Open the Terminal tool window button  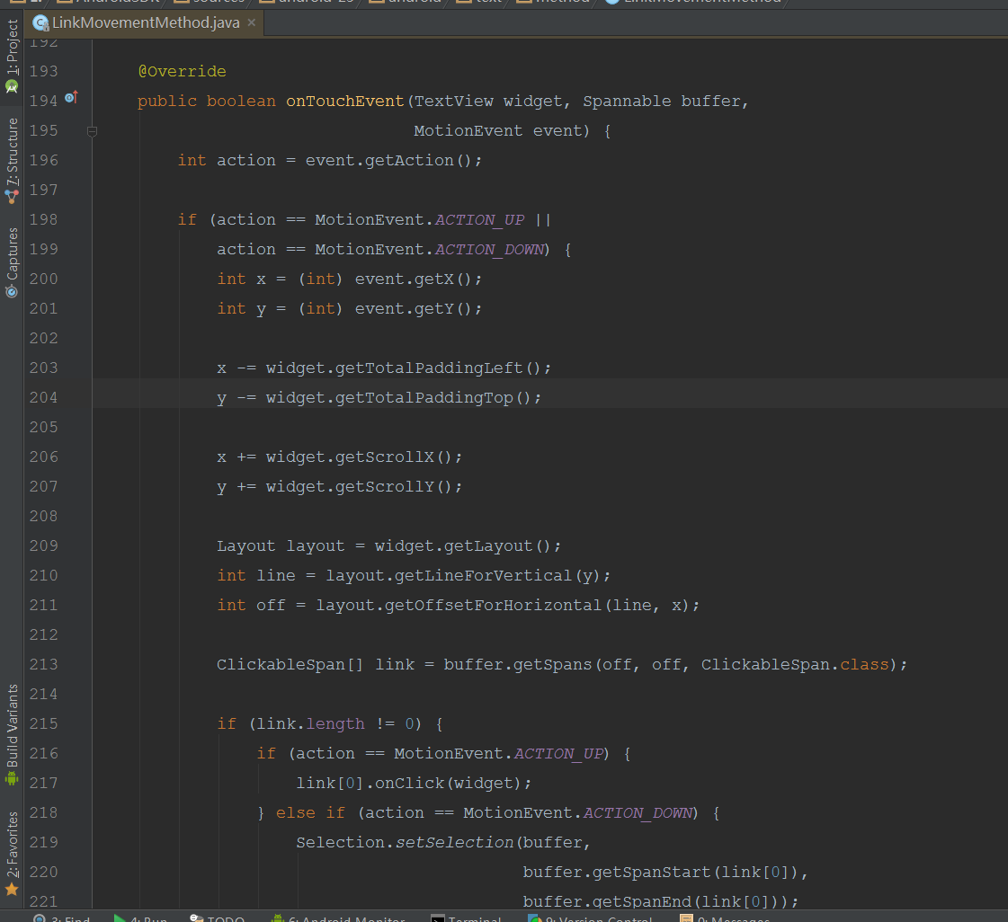(466, 918)
